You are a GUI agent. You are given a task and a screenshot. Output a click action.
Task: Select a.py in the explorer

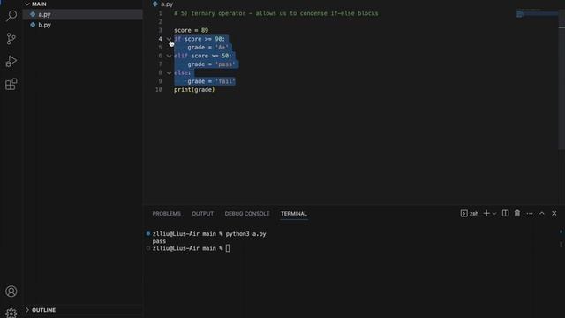(x=83, y=14)
